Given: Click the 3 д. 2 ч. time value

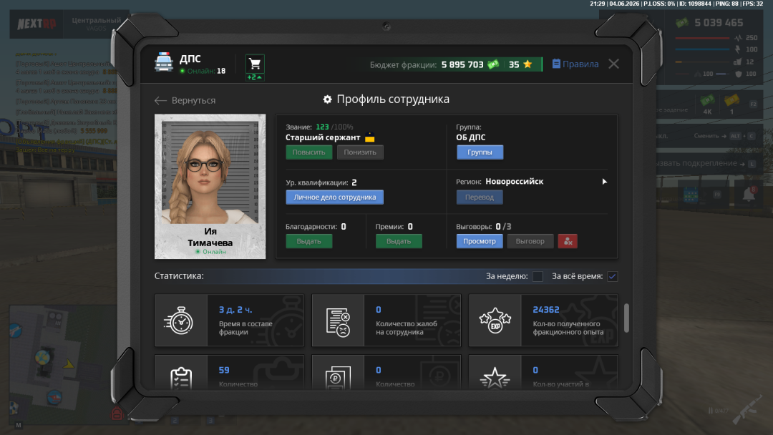Looking at the screenshot, I should click(235, 310).
